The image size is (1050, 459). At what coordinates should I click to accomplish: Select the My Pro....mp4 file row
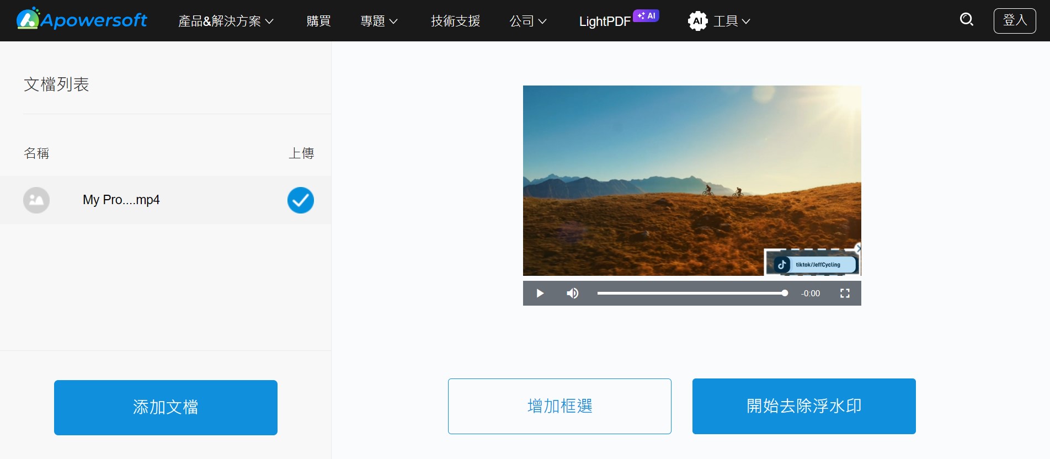166,200
